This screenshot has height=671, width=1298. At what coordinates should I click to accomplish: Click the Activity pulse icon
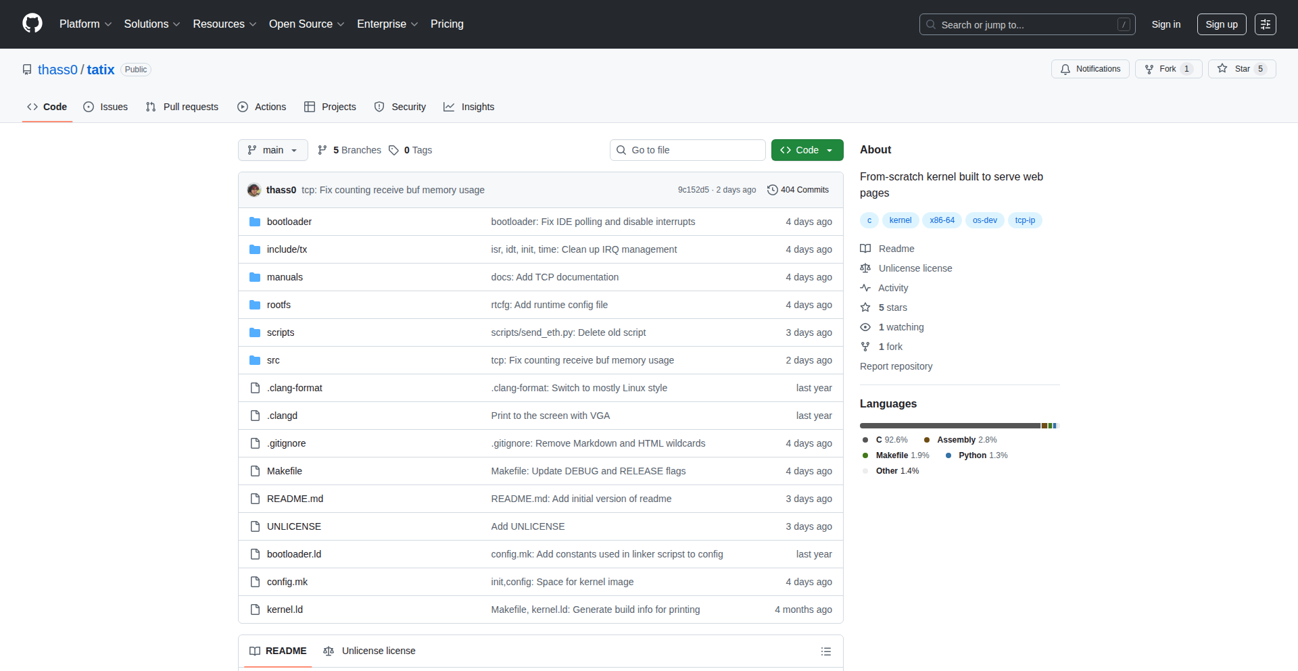(865, 288)
